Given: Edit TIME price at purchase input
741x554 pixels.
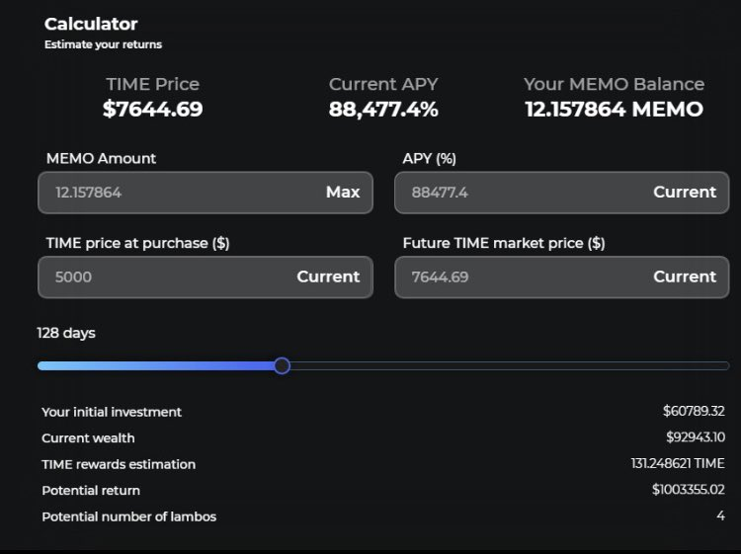Looking at the screenshot, I should [206, 277].
